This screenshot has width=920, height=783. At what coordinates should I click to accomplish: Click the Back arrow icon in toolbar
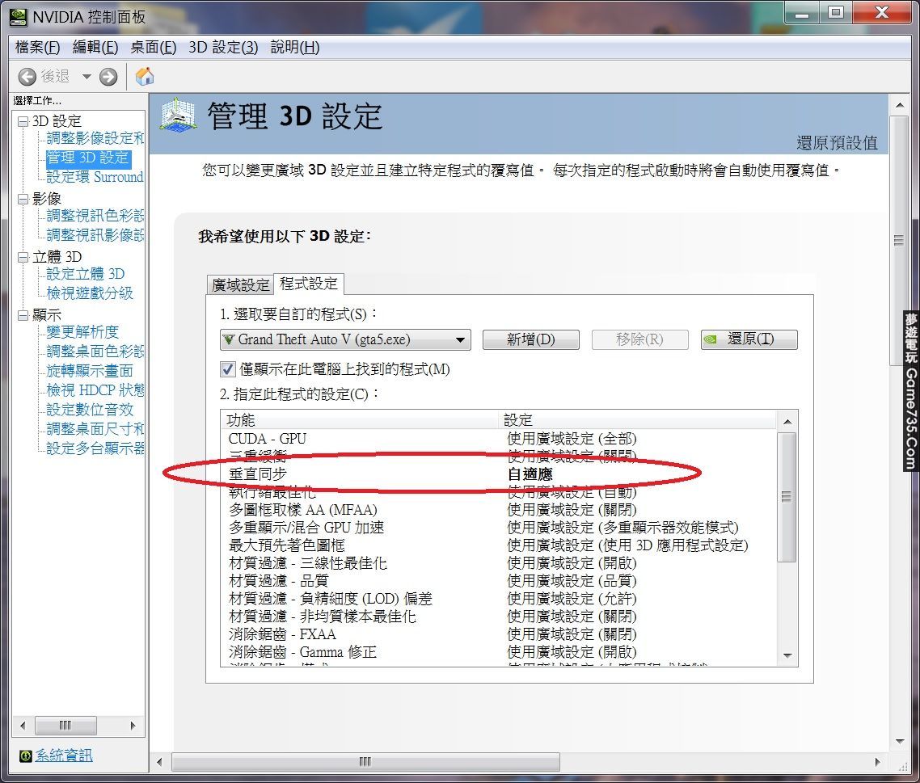point(27,77)
